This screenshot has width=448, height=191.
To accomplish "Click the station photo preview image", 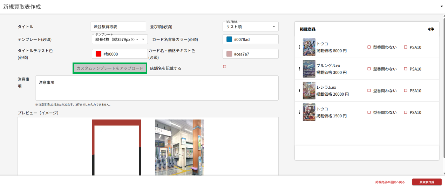I will (x=179, y=147).
